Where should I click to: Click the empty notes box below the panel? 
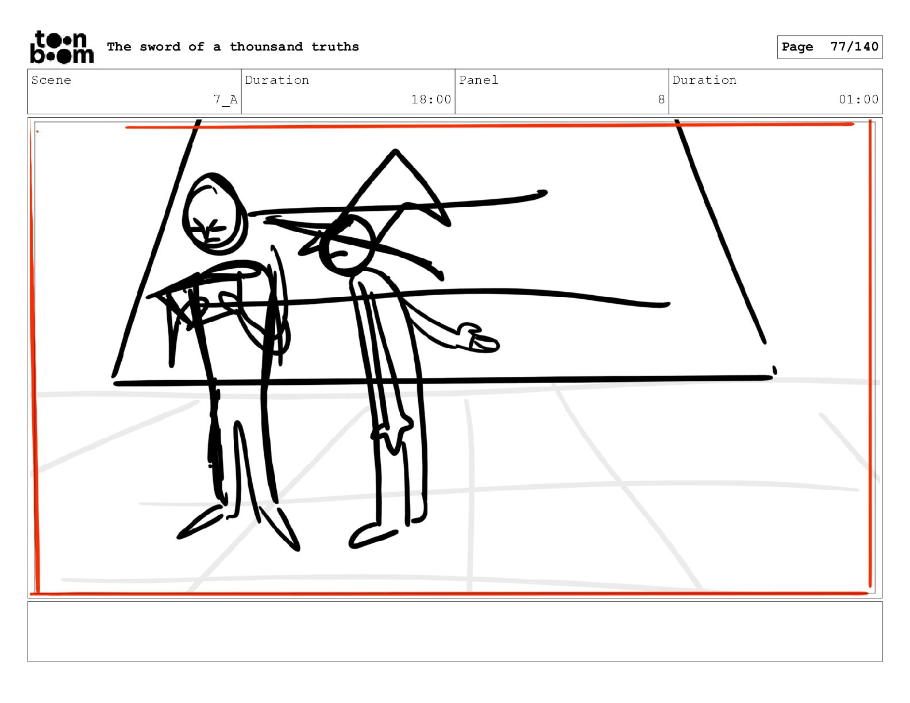tap(455, 631)
